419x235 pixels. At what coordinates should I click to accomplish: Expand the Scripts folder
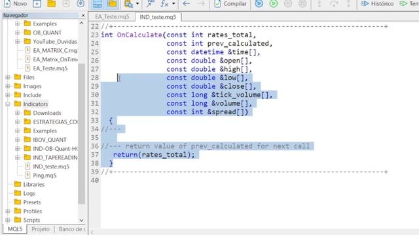coord(8,220)
